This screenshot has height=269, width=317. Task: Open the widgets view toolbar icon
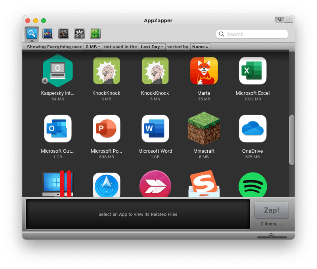[x=63, y=33]
